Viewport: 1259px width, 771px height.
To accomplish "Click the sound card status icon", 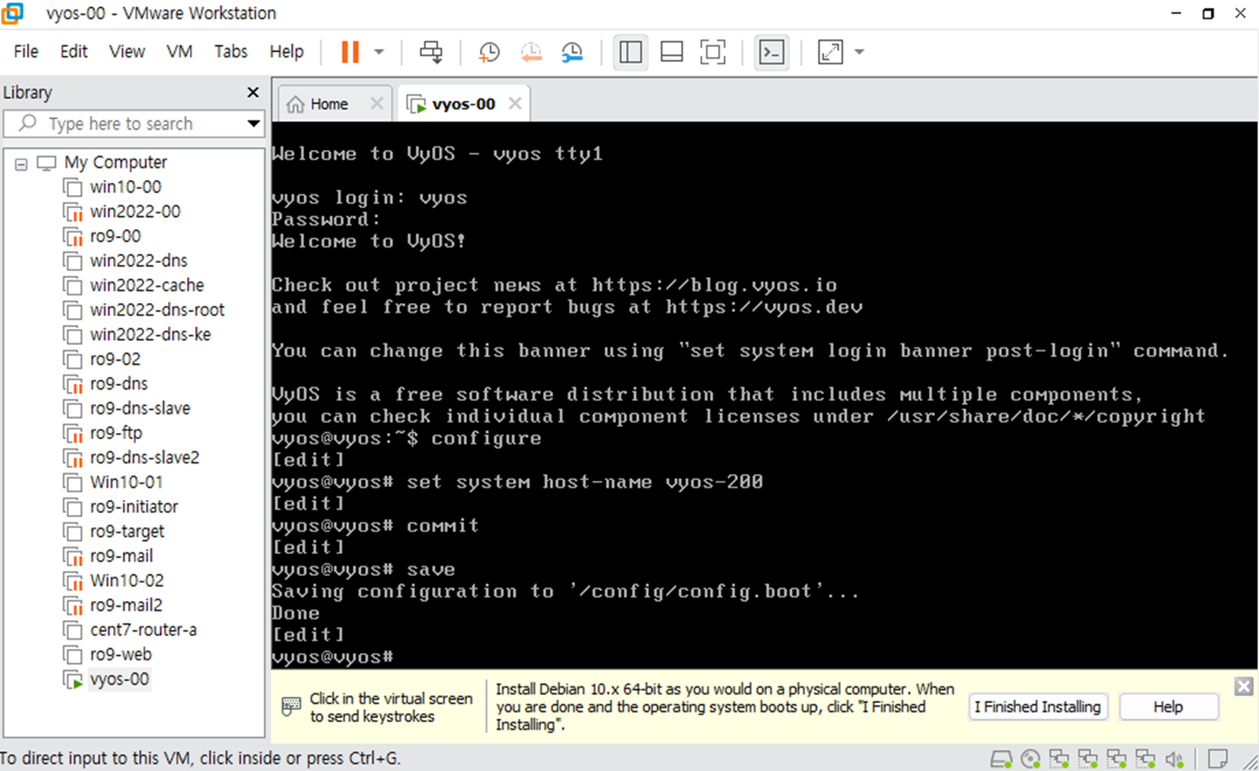I will point(1175,759).
